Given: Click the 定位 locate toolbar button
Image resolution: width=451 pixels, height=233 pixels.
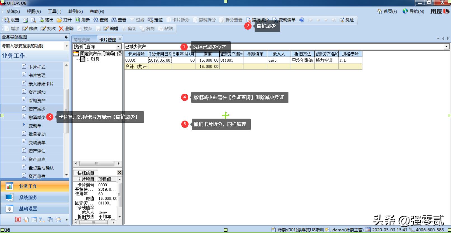Looking at the screenshot, I should (x=155, y=20).
